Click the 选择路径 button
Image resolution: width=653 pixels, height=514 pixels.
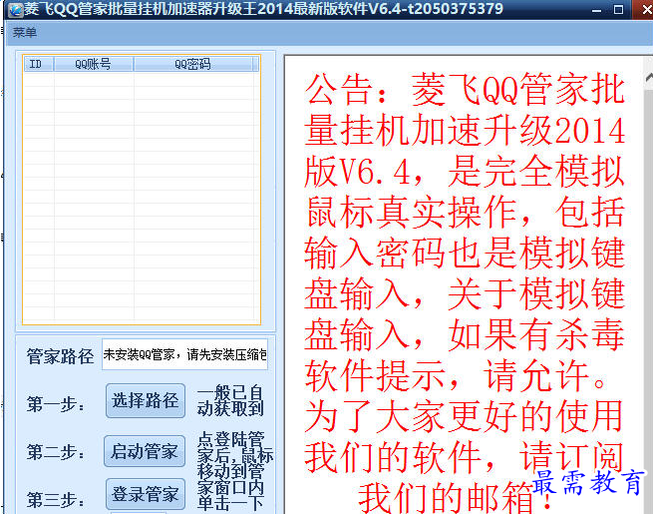(145, 400)
